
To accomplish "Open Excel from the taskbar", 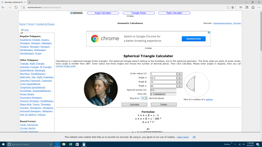I will pos(70,144).
